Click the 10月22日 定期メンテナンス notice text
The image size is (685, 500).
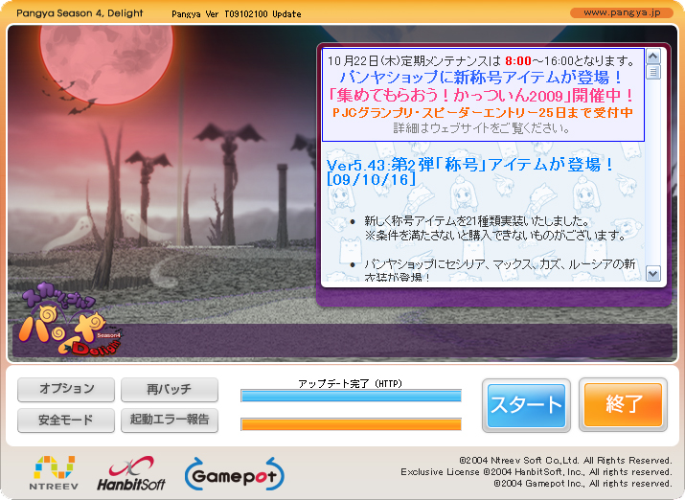pos(482,60)
